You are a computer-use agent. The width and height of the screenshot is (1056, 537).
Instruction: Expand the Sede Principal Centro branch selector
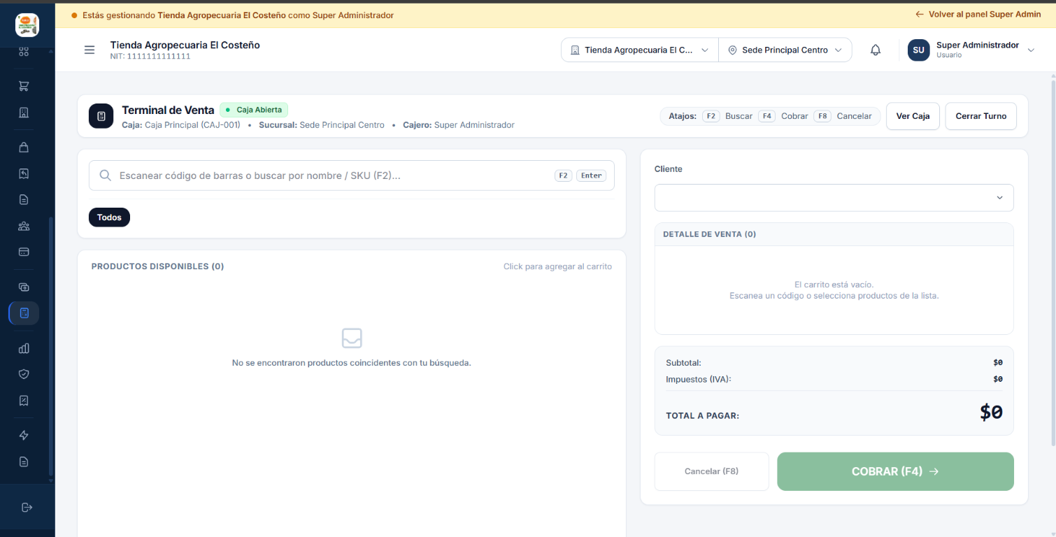click(x=785, y=50)
